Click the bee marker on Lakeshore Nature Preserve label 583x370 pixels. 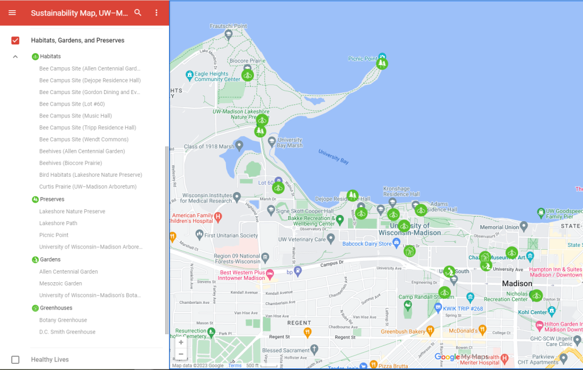262,120
